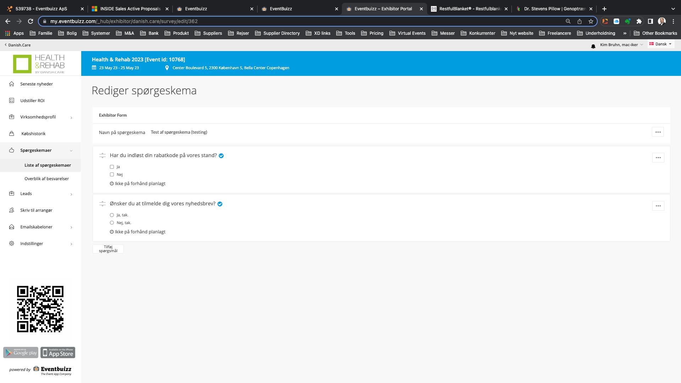
Task: Open the three-dots menu for the survey name
Action: (658, 132)
